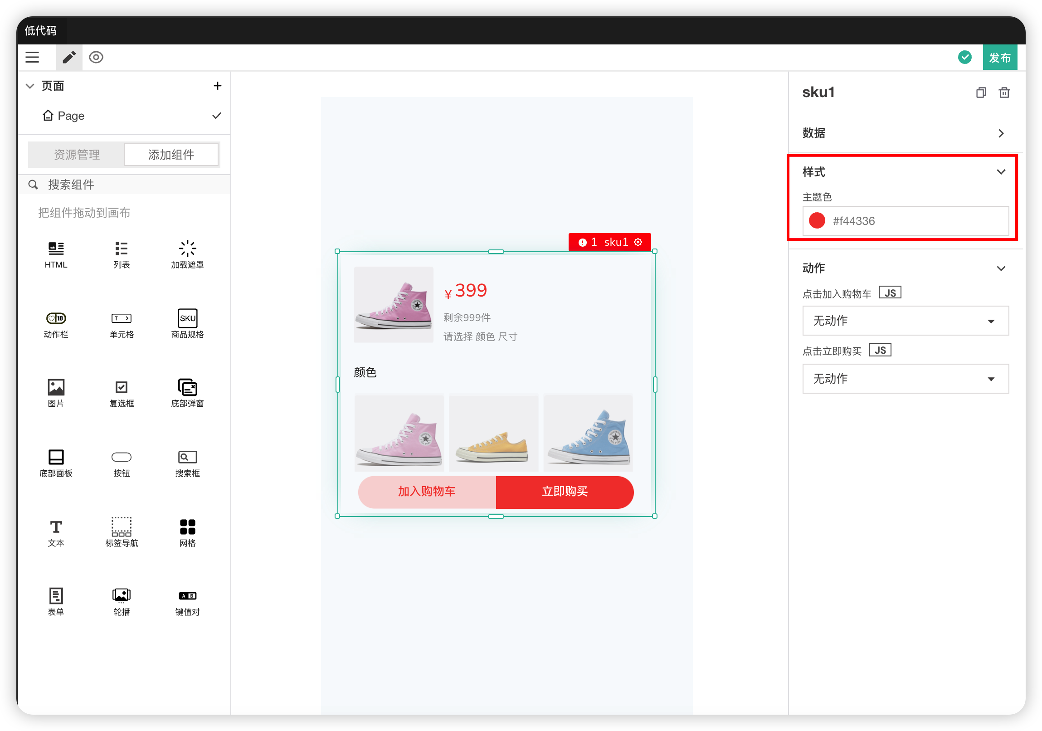Toggle JS mode for 点击立即购买

coord(880,350)
